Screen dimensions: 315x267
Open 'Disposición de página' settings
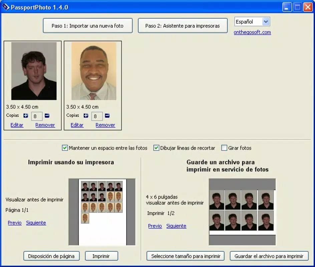pos(51,256)
